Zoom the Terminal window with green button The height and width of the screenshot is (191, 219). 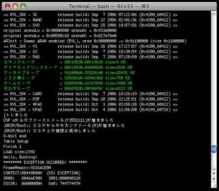(x=24, y=6)
